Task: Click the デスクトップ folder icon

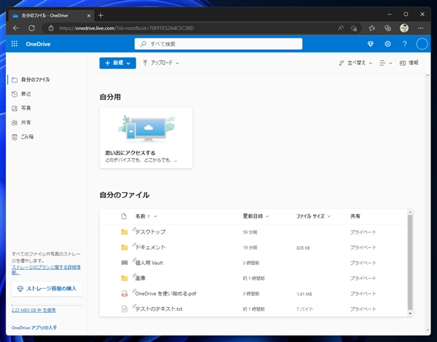Action: coord(125,232)
